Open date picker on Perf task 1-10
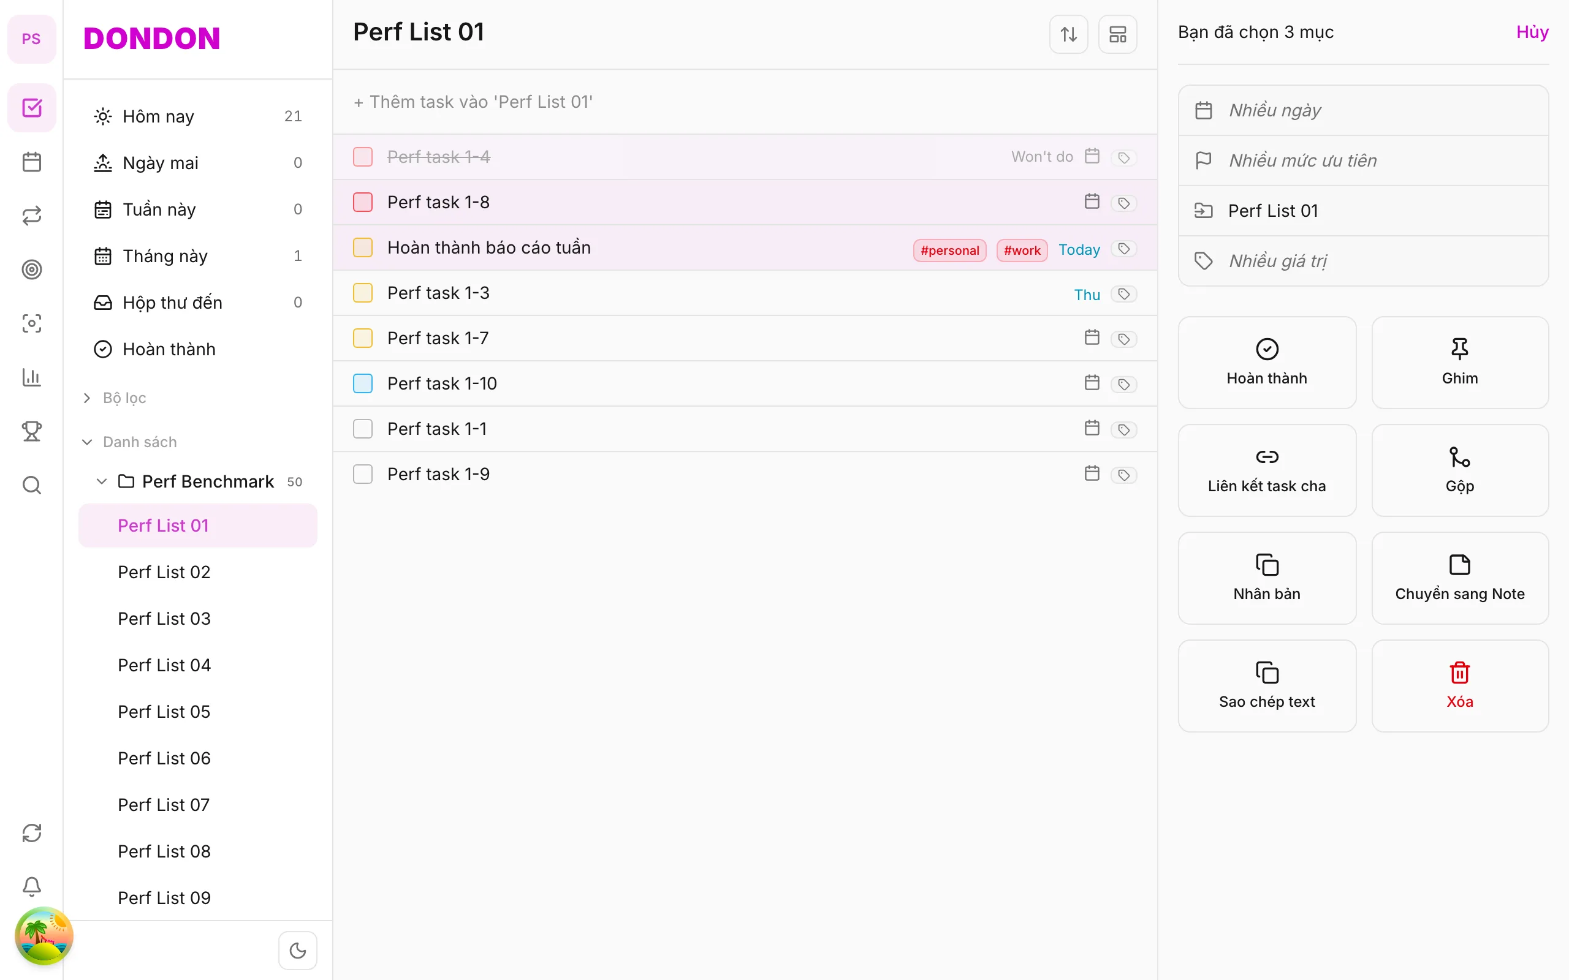 tap(1092, 383)
